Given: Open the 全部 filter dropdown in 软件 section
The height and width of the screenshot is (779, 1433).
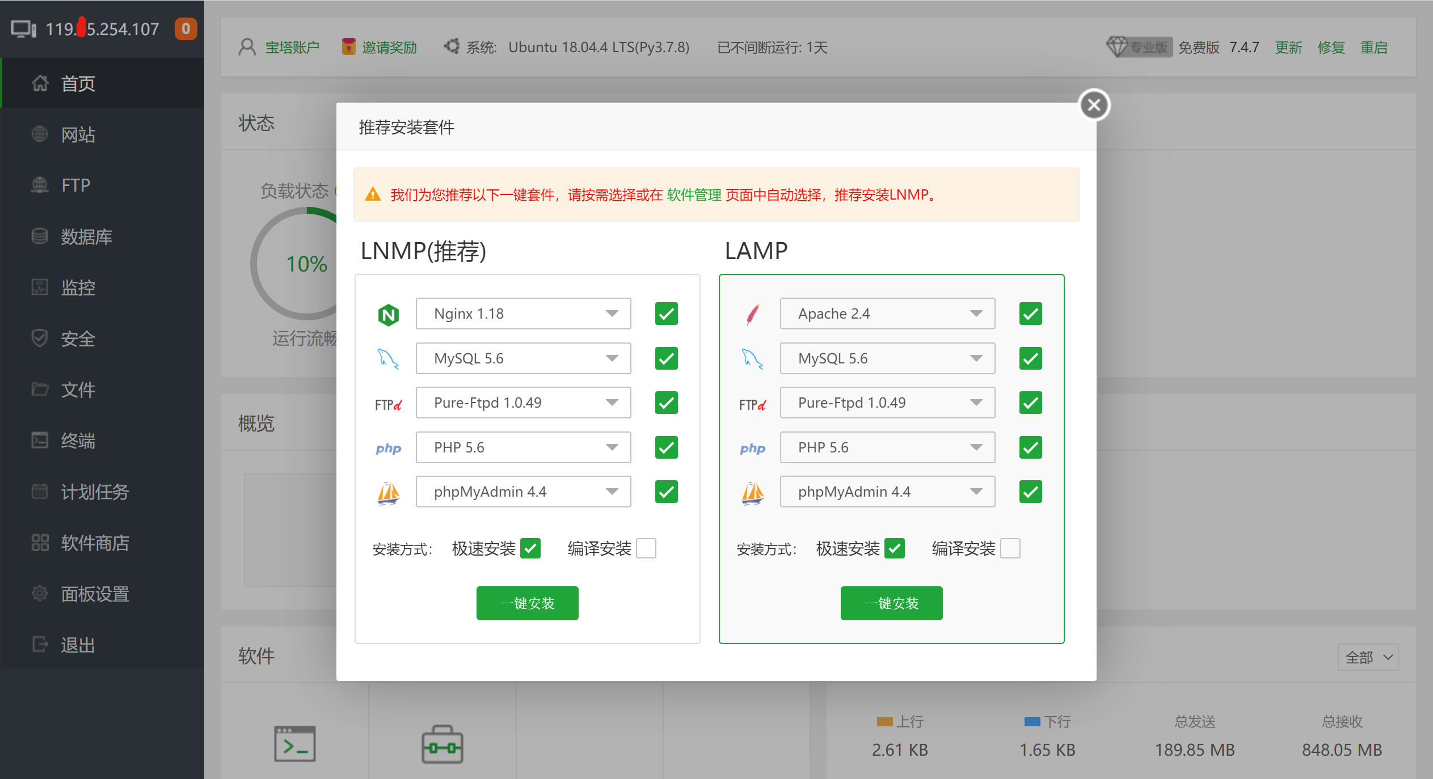Looking at the screenshot, I should [x=1368, y=657].
